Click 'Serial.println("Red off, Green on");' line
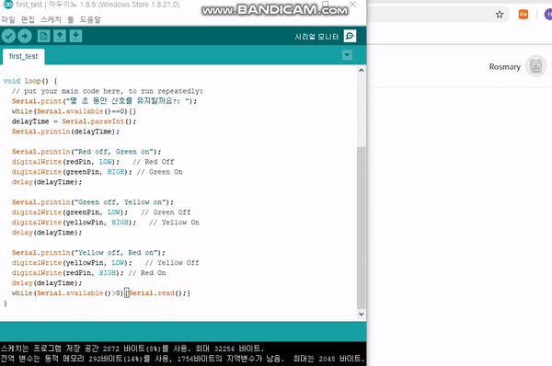This screenshot has width=552, height=366. (86, 152)
